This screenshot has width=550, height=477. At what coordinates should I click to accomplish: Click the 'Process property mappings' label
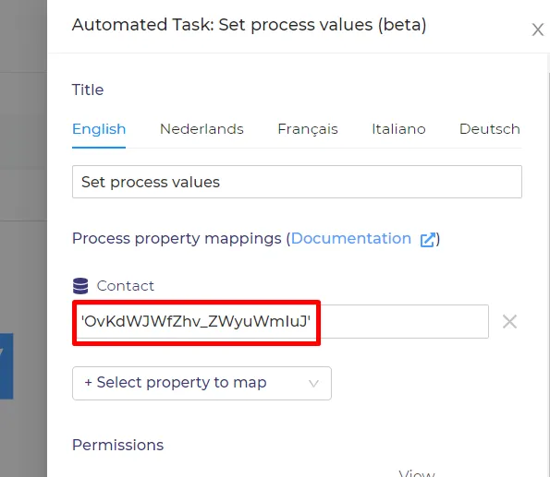[177, 239]
